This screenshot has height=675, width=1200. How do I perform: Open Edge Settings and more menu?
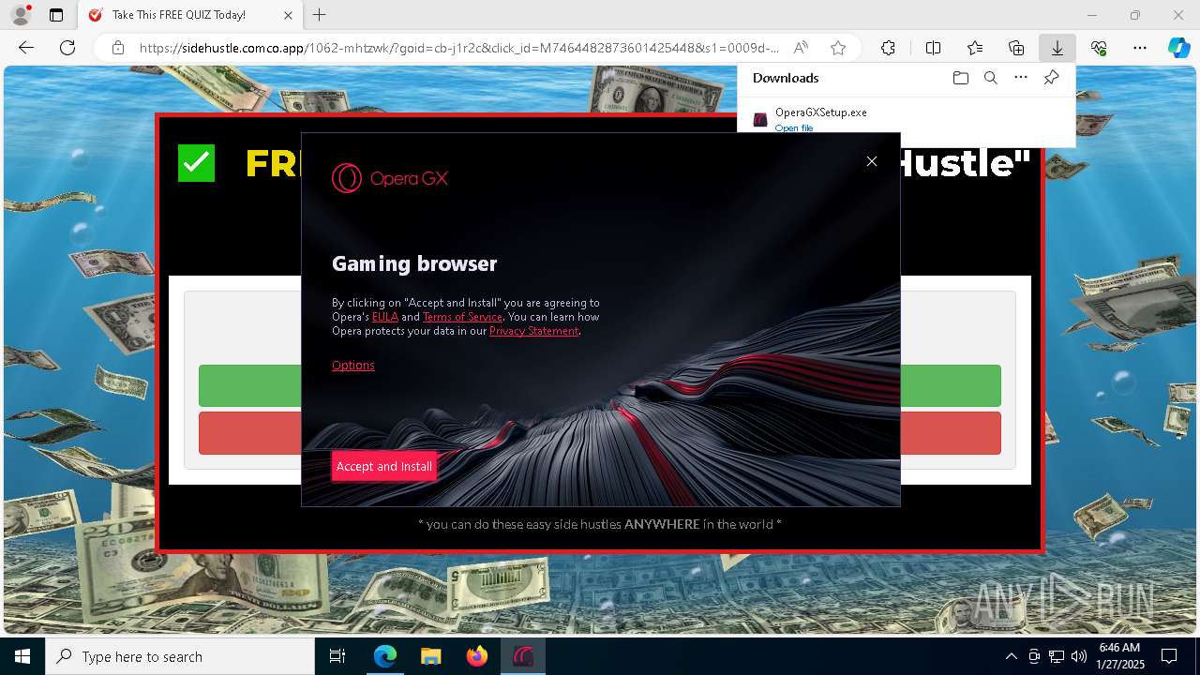(1140, 48)
